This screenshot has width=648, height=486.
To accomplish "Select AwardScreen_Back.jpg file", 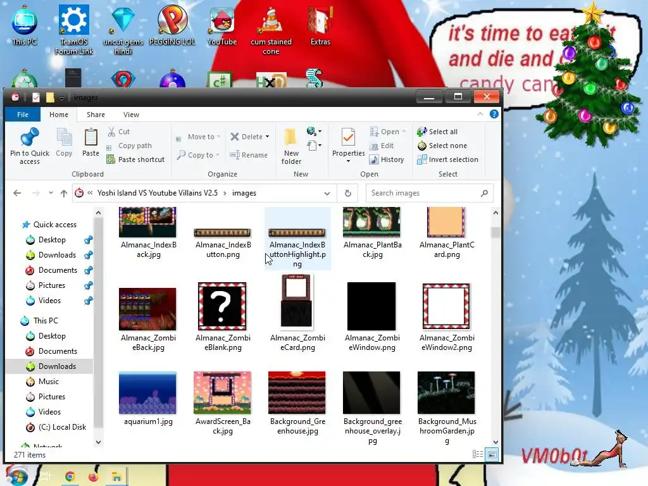I will [x=222, y=403].
